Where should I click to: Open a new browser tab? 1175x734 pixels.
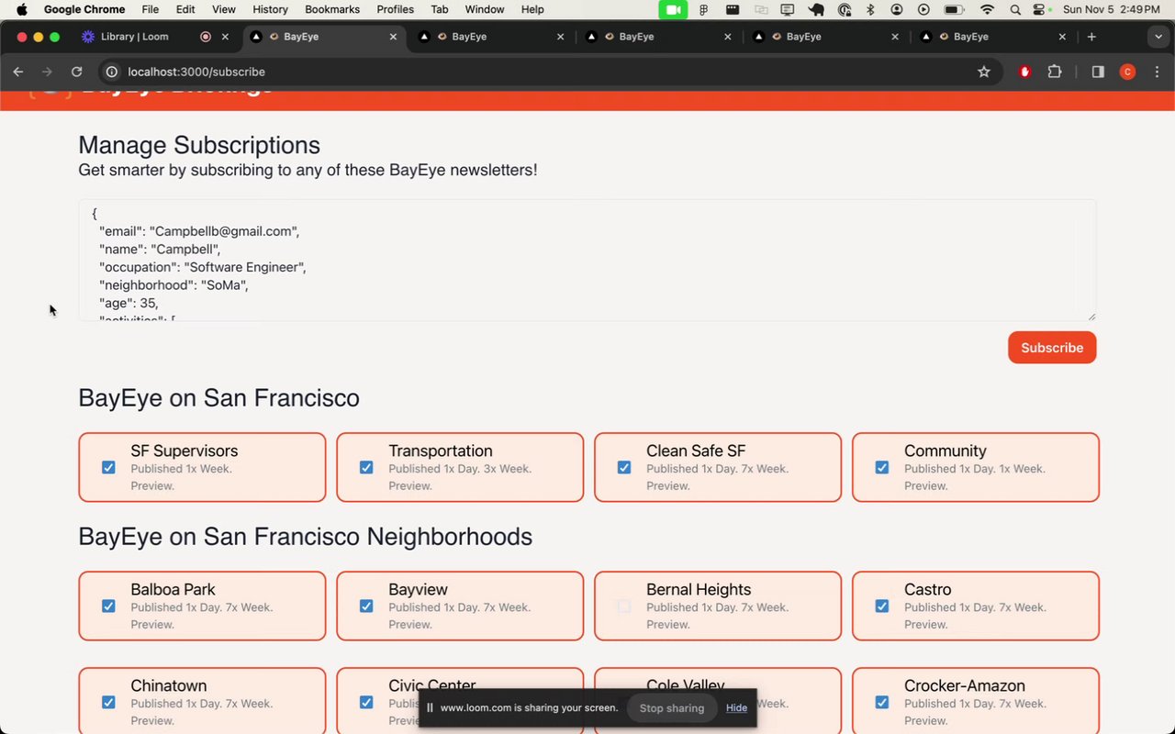pos(1091,37)
